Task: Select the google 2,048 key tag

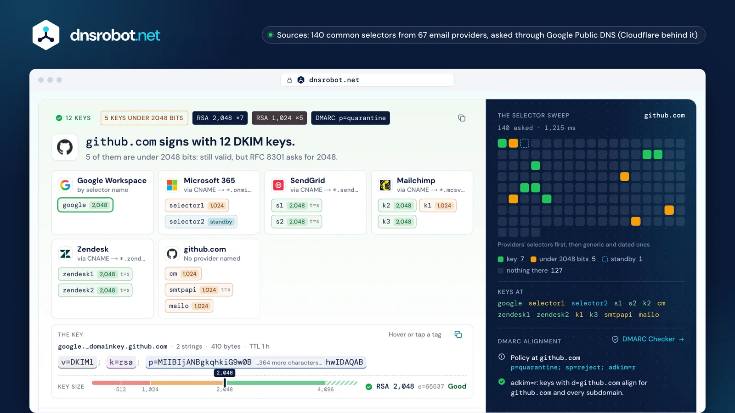Action: pos(85,205)
